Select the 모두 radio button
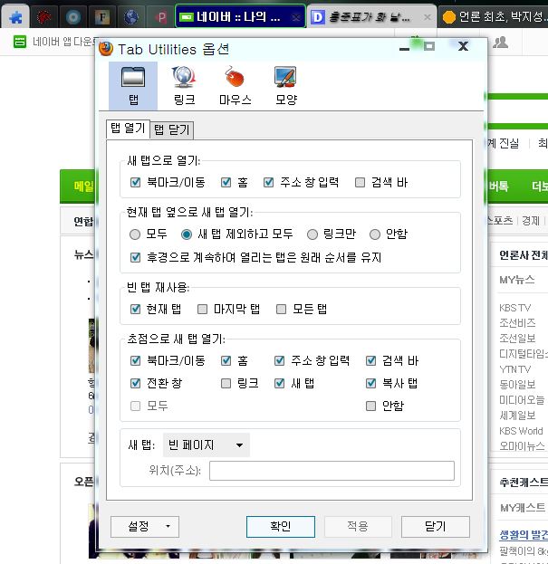 tap(135, 234)
